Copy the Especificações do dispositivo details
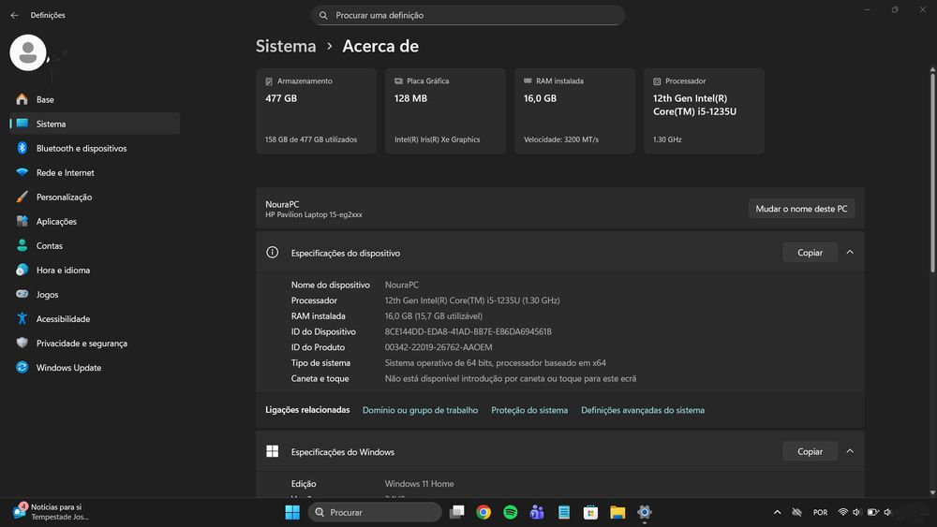 click(x=810, y=253)
